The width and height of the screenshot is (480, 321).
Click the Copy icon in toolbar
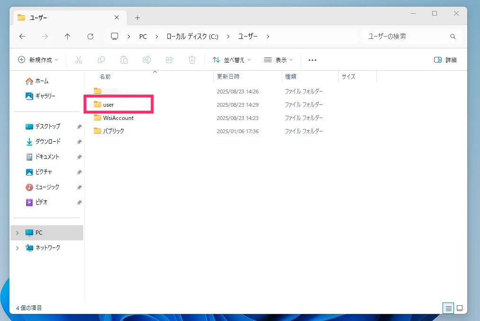[101, 60]
